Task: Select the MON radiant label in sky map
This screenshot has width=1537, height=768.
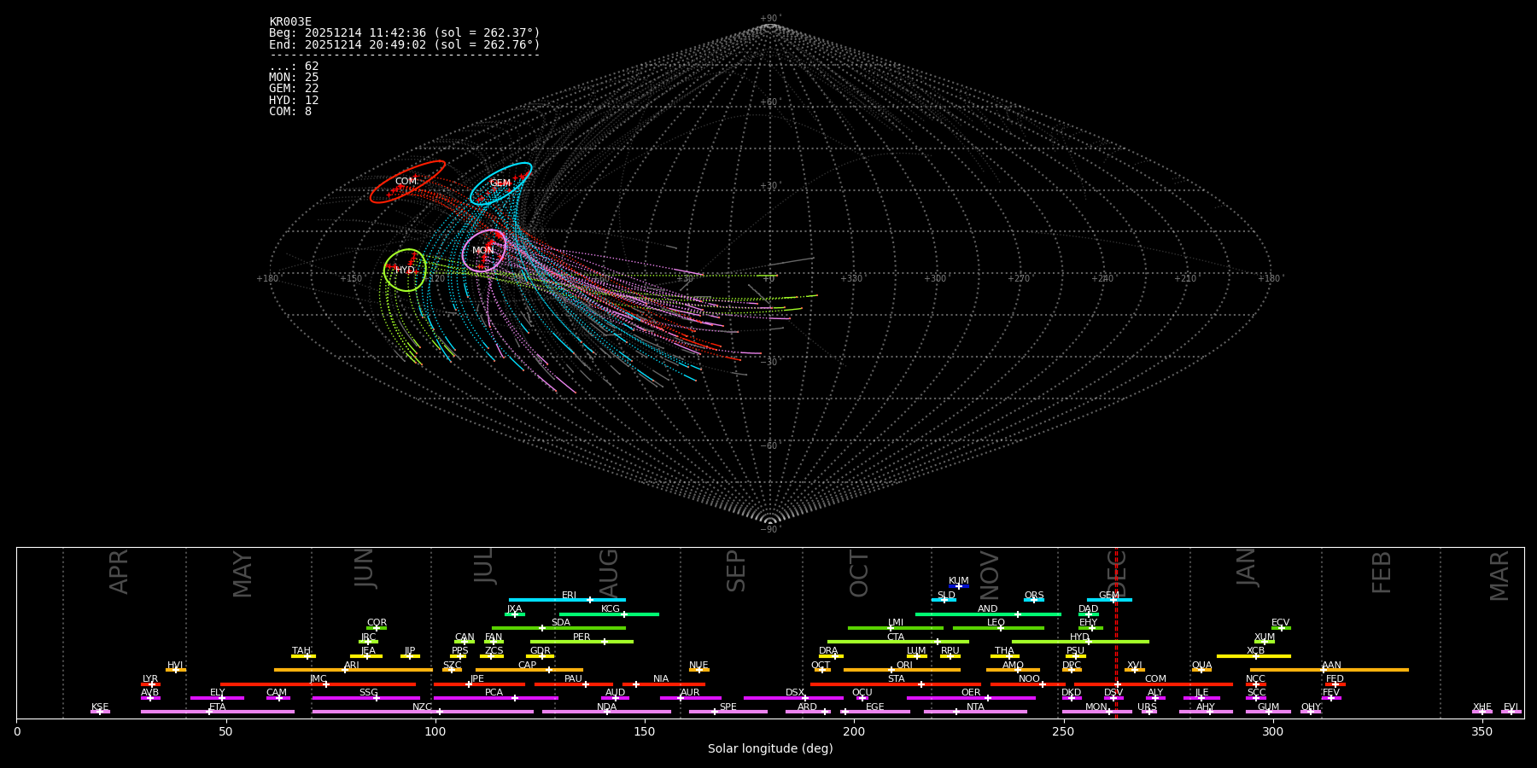Action: (x=483, y=251)
